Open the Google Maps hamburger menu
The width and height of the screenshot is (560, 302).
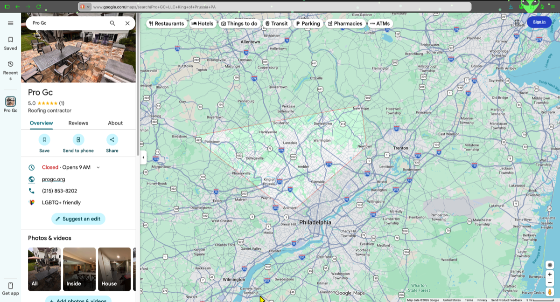click(10, 23)
